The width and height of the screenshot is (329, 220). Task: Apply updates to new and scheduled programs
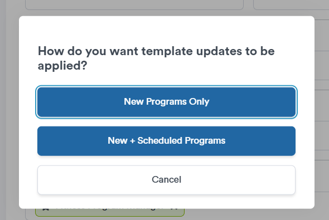166,141
